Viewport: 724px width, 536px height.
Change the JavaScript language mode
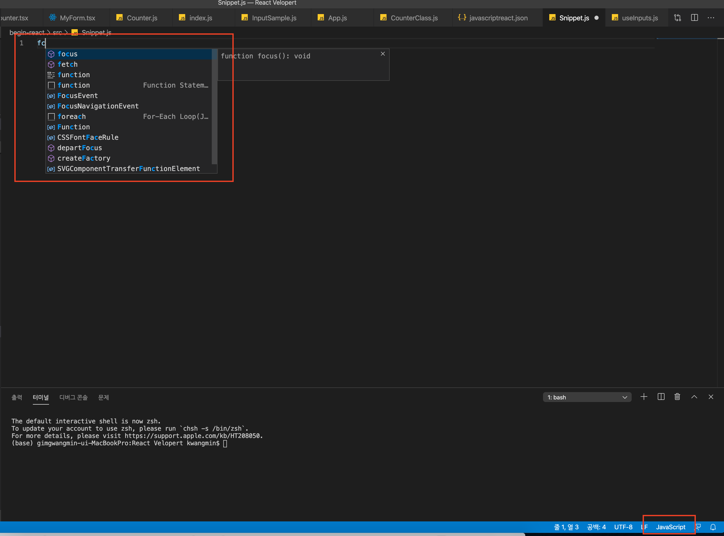coord(671,527)
